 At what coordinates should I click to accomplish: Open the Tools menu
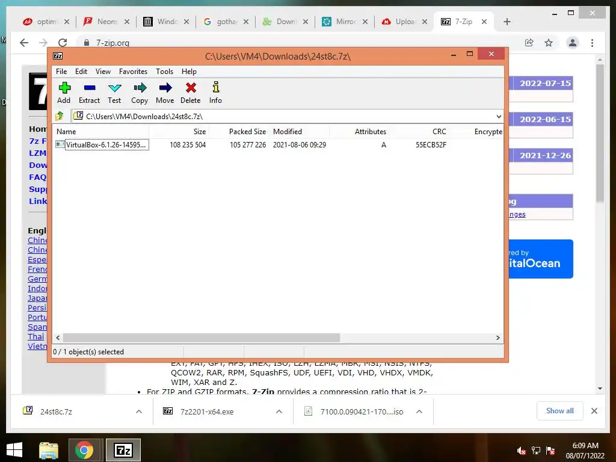pyautogui.click(x=164, y=72)
